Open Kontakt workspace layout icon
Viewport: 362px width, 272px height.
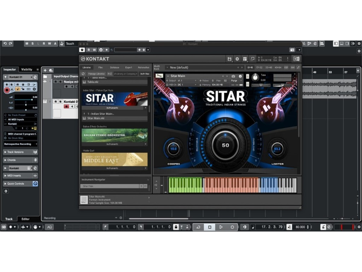245,59
